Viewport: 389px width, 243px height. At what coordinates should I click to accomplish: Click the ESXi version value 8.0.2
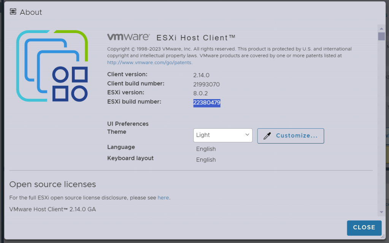201,93
